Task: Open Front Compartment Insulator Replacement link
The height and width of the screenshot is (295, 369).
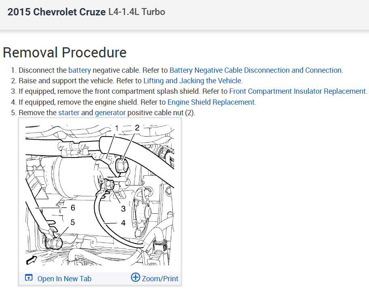Action: (x=297, y=91)
